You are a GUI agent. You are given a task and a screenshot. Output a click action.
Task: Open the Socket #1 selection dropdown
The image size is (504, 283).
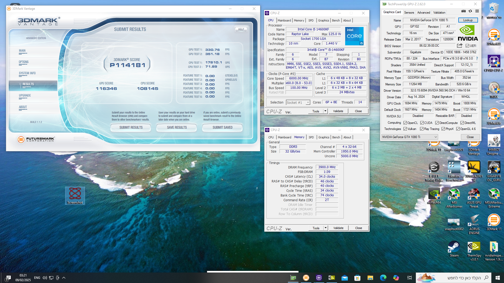298,102
